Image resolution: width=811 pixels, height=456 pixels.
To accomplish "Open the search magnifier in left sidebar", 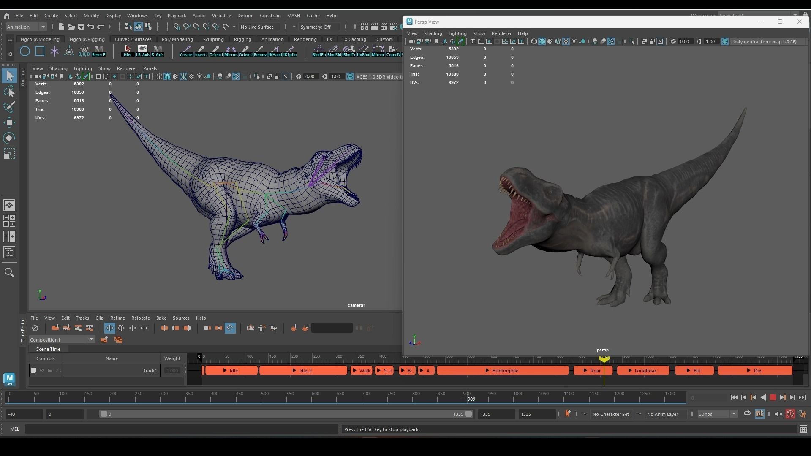I will (9, 273).
